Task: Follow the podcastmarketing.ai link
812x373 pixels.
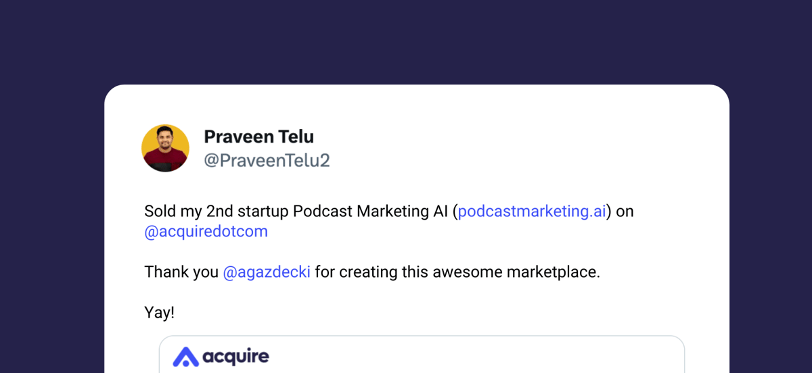Action: [x=532, y=212]
